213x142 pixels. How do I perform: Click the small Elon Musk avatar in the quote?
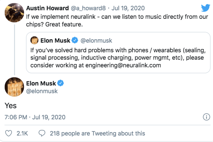click(34, 41)
